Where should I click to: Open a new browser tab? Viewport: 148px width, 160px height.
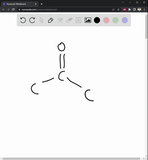point(42,4)
